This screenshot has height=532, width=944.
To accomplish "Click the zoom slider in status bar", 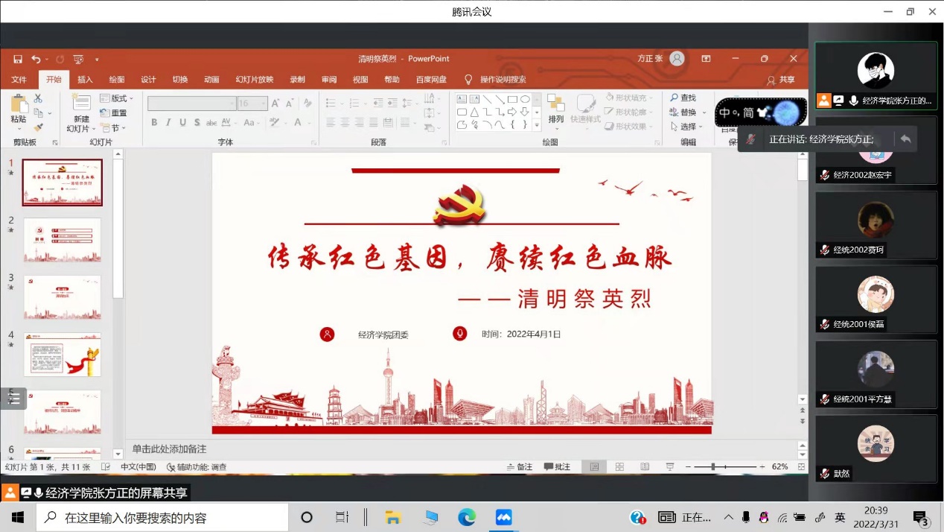I will (713, 467).
